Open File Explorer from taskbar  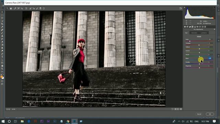pyautogui.click(x=22, y=121)
